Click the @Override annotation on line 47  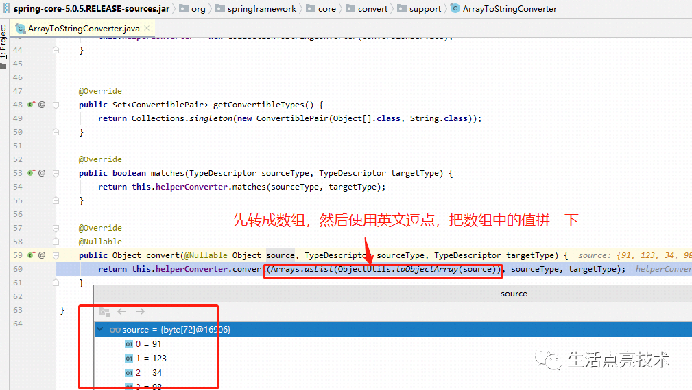coord(100,91)
